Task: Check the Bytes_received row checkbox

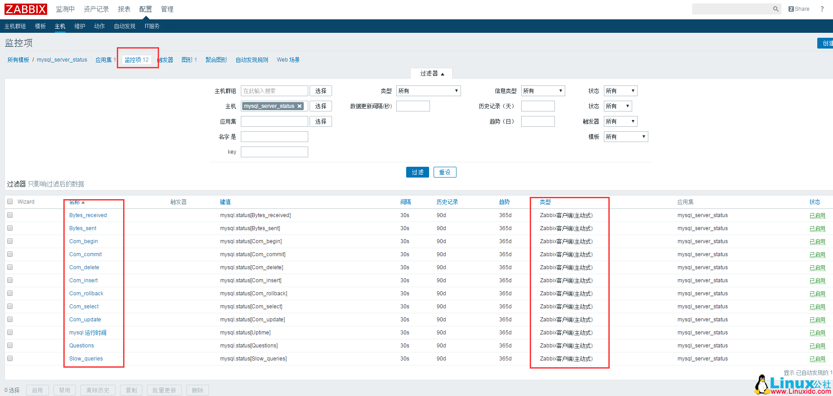Action: pyautogui.click(x=10, y=215)
